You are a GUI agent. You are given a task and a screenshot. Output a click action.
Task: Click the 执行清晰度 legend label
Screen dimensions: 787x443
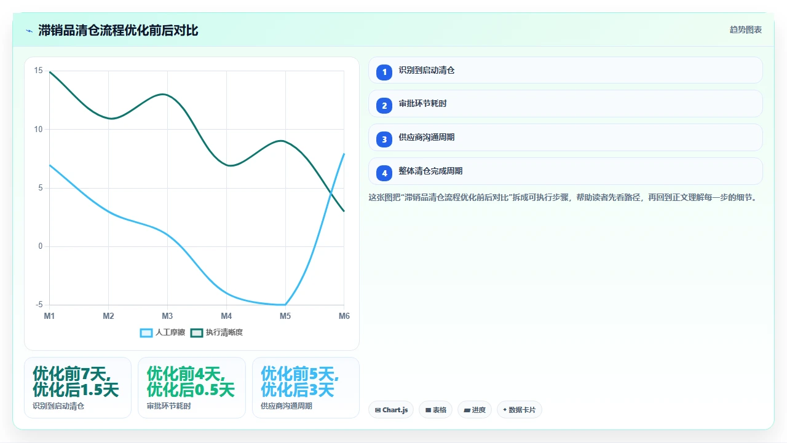click(x=224, y=332)
